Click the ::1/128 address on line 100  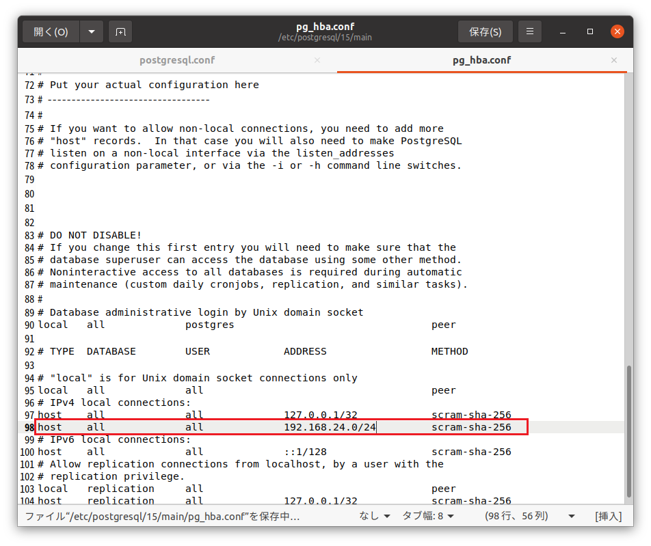pos(305,452)
